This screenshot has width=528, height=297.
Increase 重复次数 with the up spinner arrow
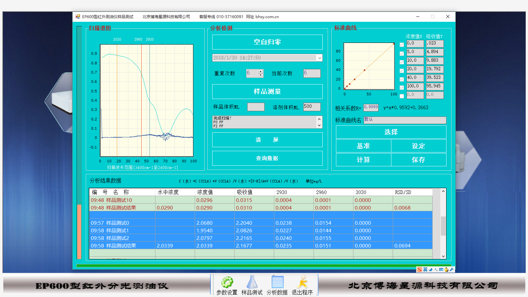click(x=261, y=71)
